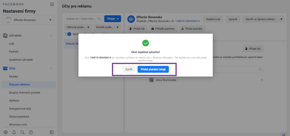290x136 pixels.
Task: Click the Uživatelé section icon
Action: pyautogui.click(x=5, y=36)
